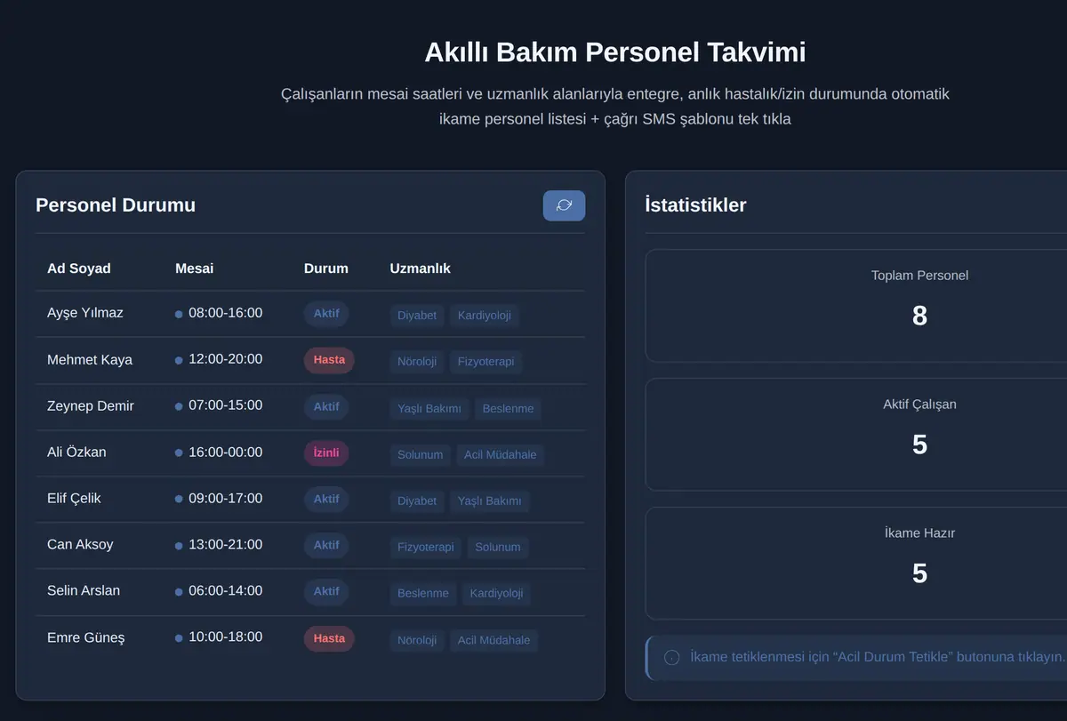
Task: Click the 12:00-20:00 shift time
Action: [225, 359]
